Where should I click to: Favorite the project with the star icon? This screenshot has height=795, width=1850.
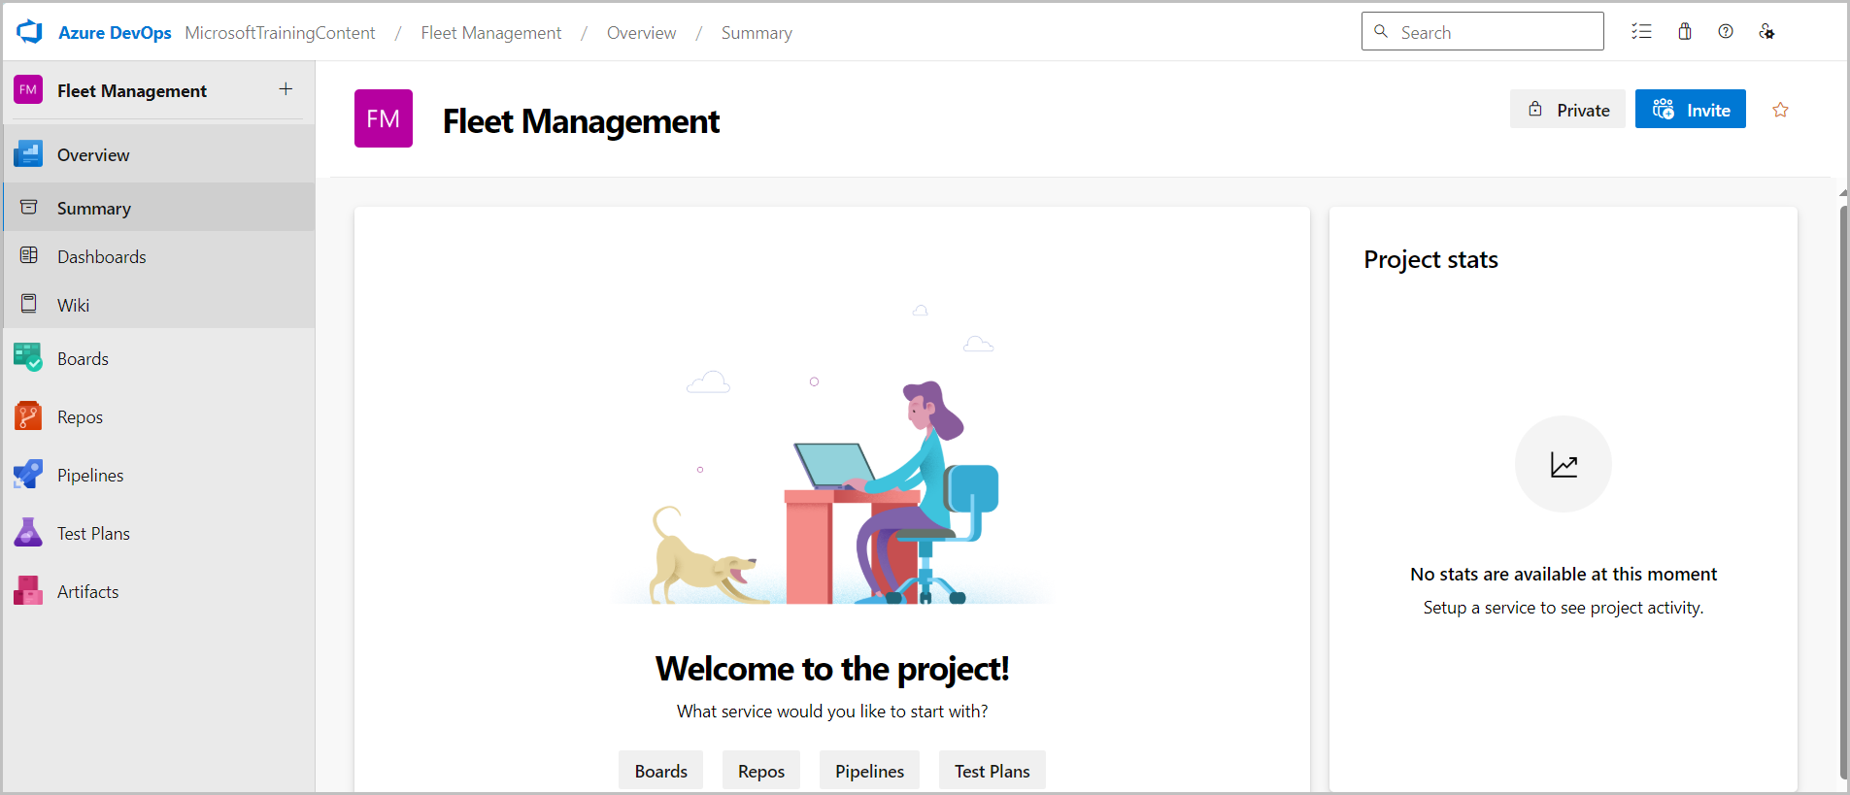click(x=1780, y=110)
